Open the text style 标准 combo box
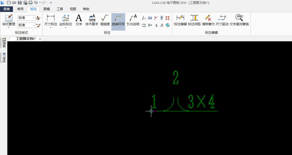 [x=26, y=18]
